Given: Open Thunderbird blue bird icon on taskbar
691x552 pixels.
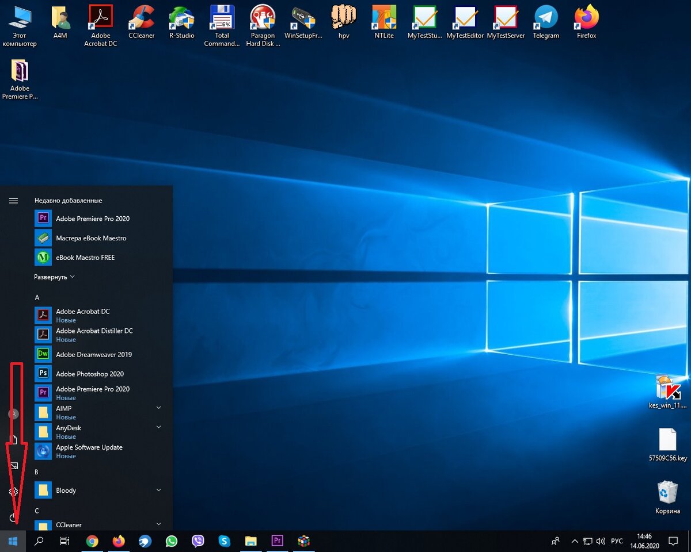Looking at the screenshot, I should point(145,541).
